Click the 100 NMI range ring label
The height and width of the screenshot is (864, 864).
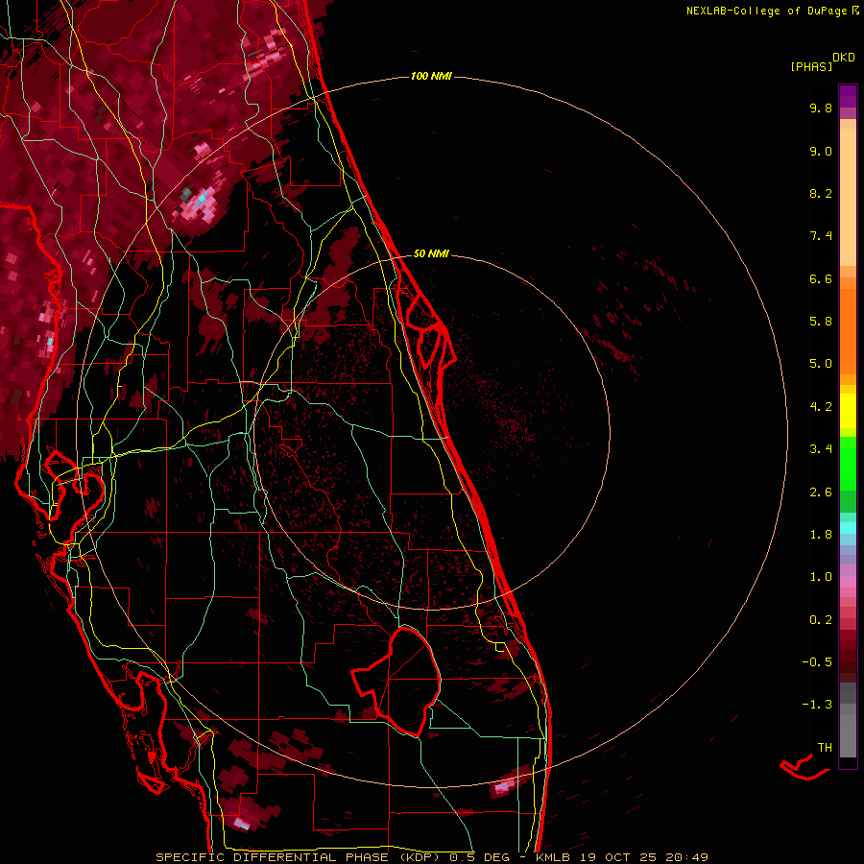click(431, 76)
